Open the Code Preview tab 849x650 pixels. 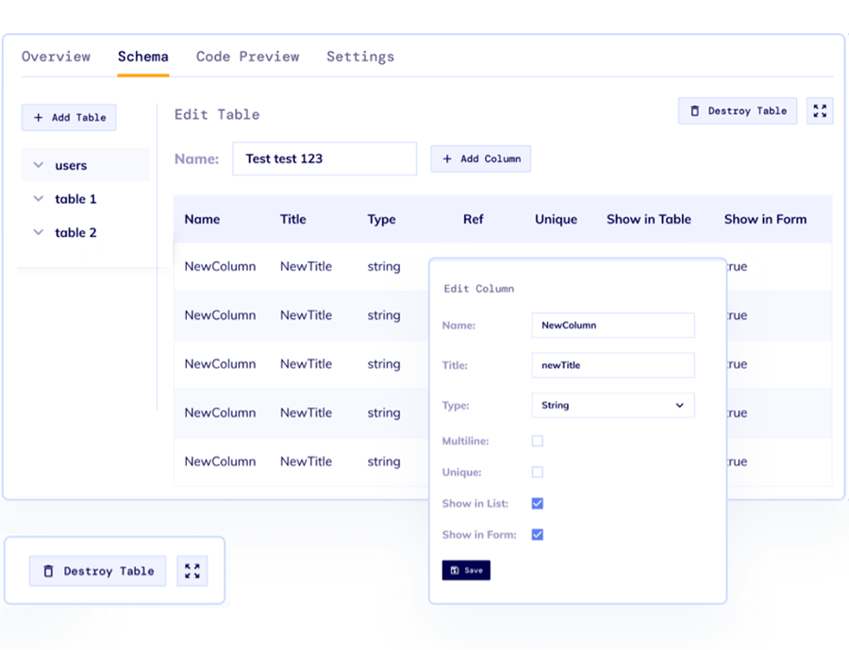point(247,57)
